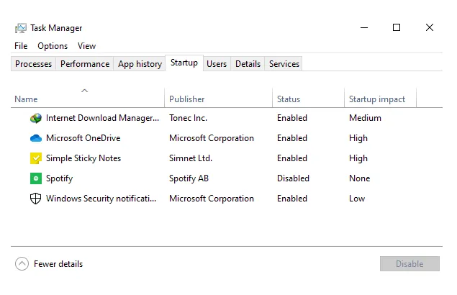Image resolution: width=457 pixels, height=295 pixels.
Task: Select the Spotify Disabled status row
Action: 227,178
